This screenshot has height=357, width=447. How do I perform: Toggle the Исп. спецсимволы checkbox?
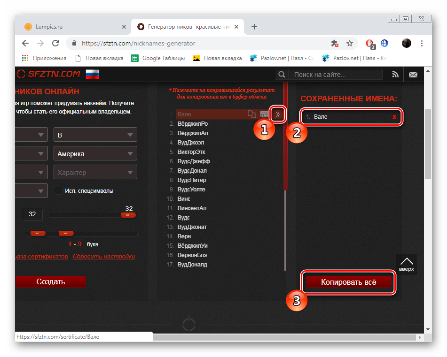[x=59, y=190]
